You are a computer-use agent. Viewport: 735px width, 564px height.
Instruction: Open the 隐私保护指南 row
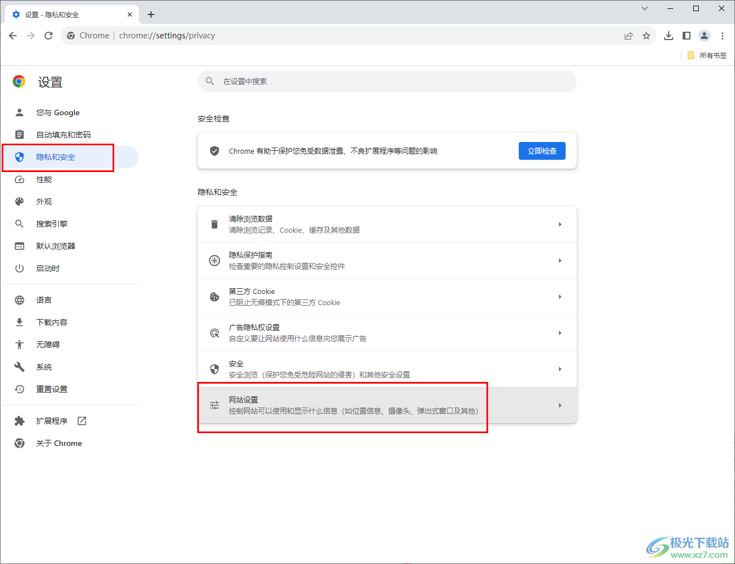click(387, 261)
